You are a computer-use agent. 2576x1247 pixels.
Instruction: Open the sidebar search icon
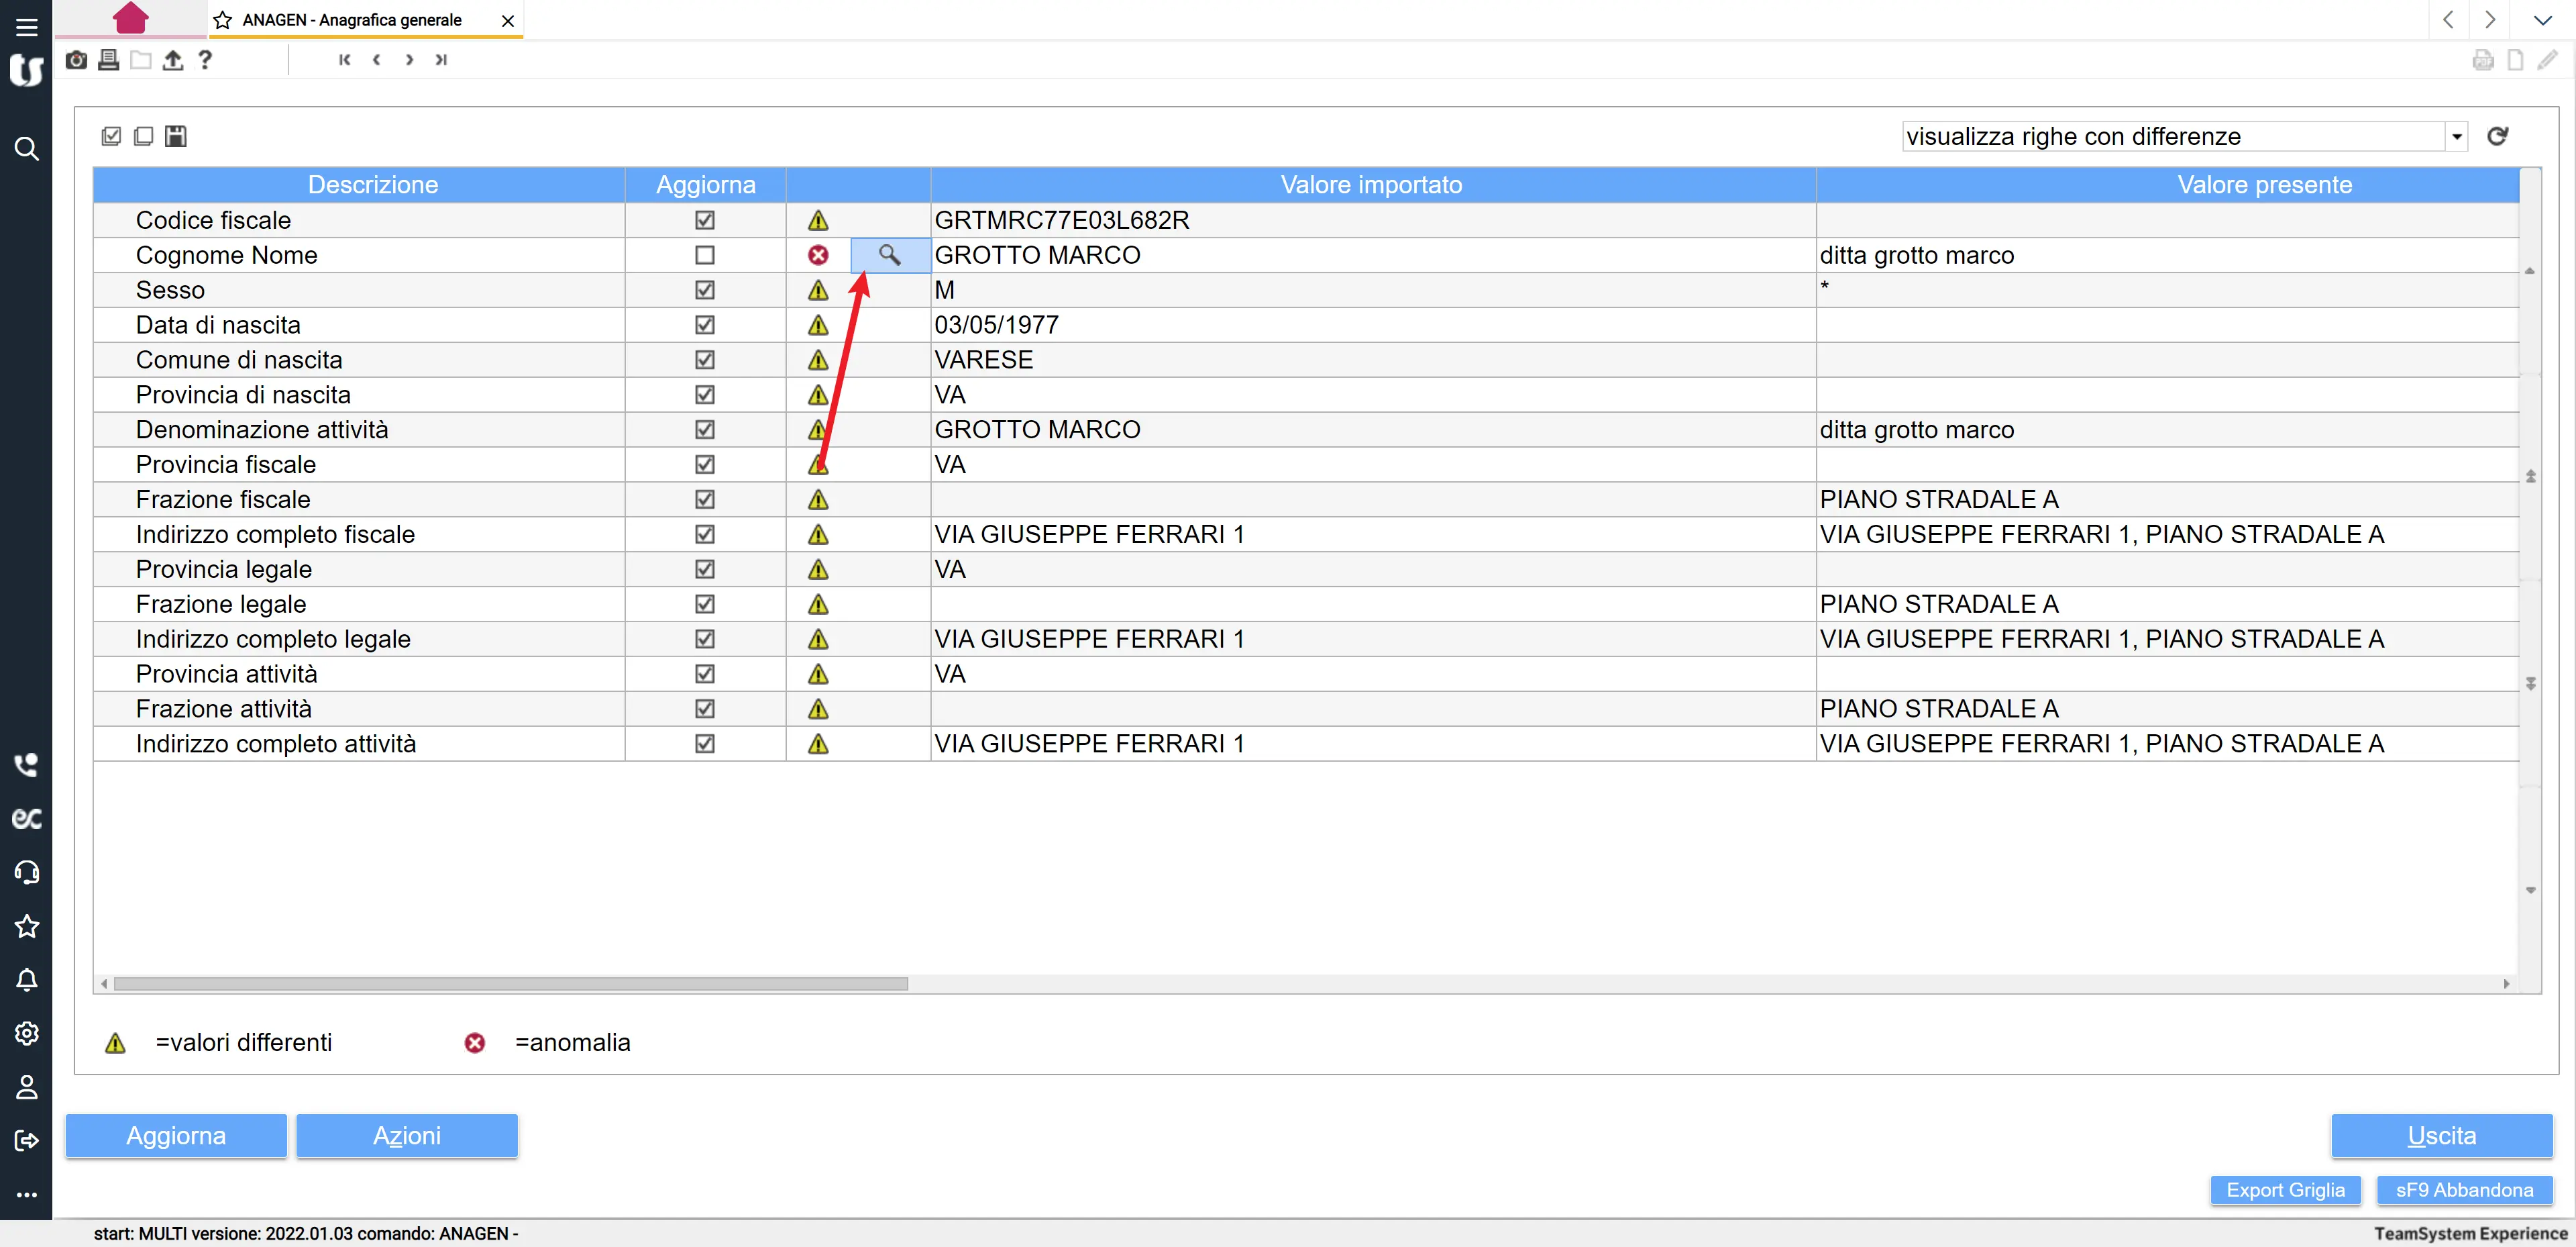(27, 149)
